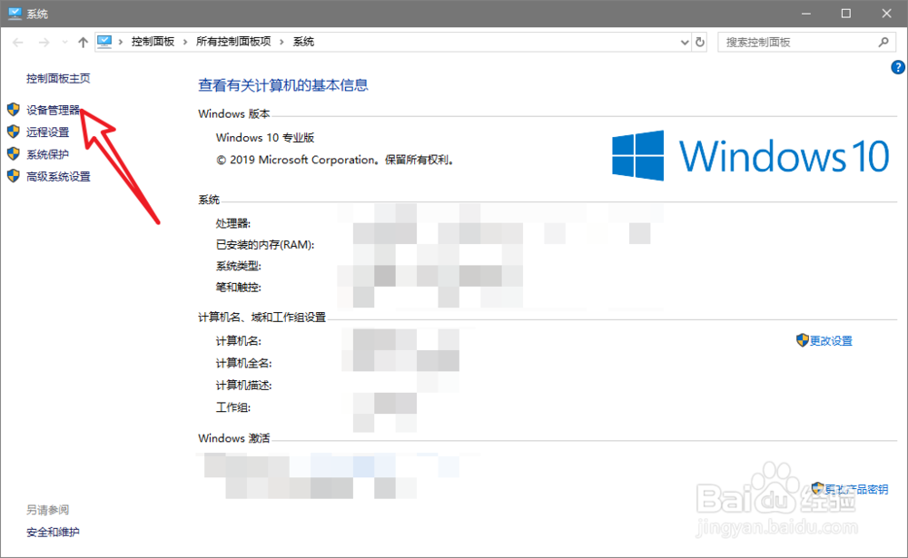Select 控制面板 breadcrumb in address bar
This screenshot has width=908, height=558.
pyautogui.click(x=153, y=42)
